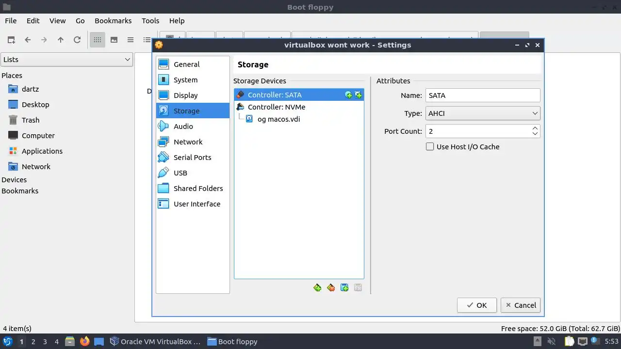Click the add storage attachment icon below list
The image size is (621, 349).
coord(344,288)
